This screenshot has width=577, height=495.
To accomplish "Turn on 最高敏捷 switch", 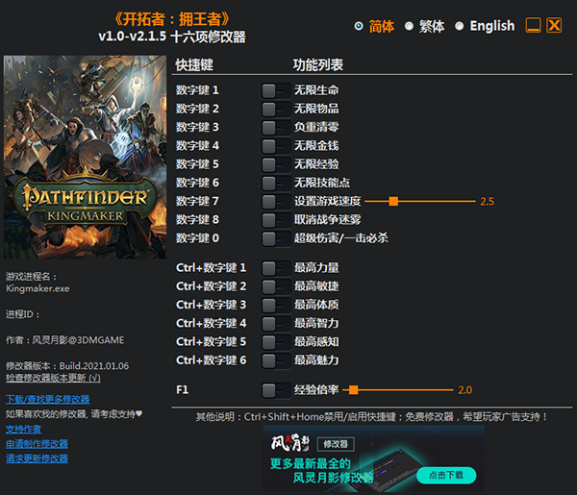I will 276,286.
